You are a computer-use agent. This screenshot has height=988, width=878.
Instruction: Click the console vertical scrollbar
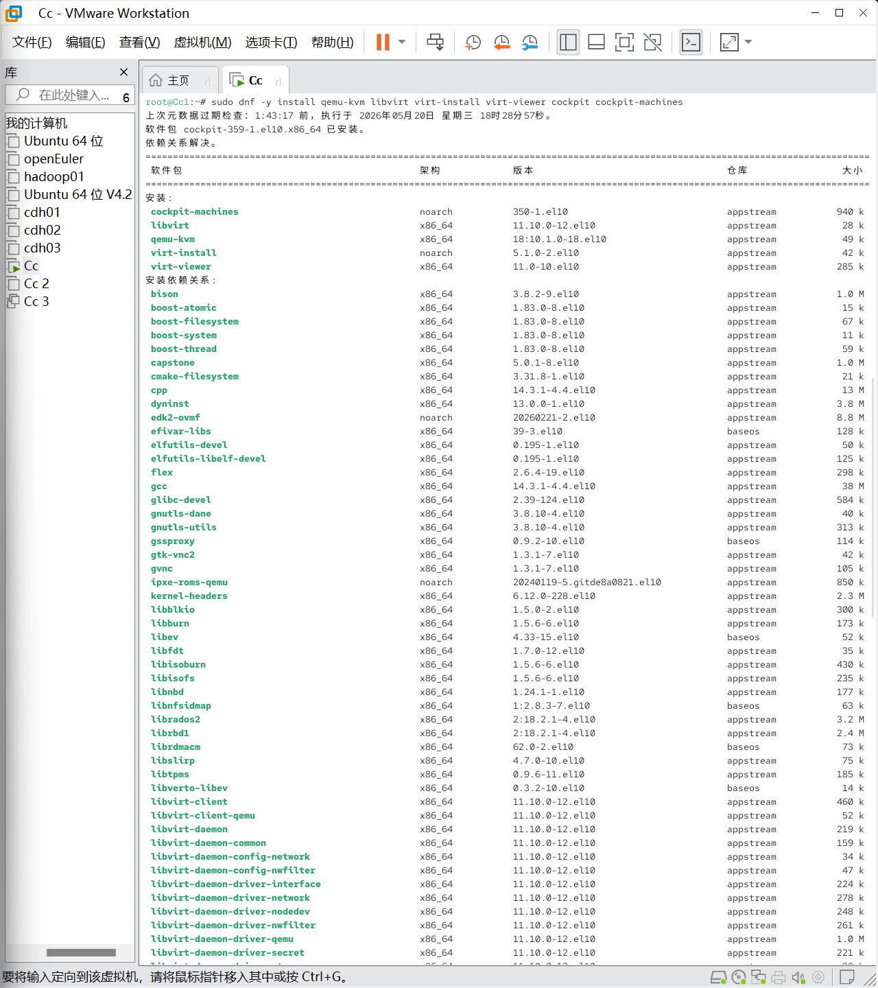click(x=873, y=497)
